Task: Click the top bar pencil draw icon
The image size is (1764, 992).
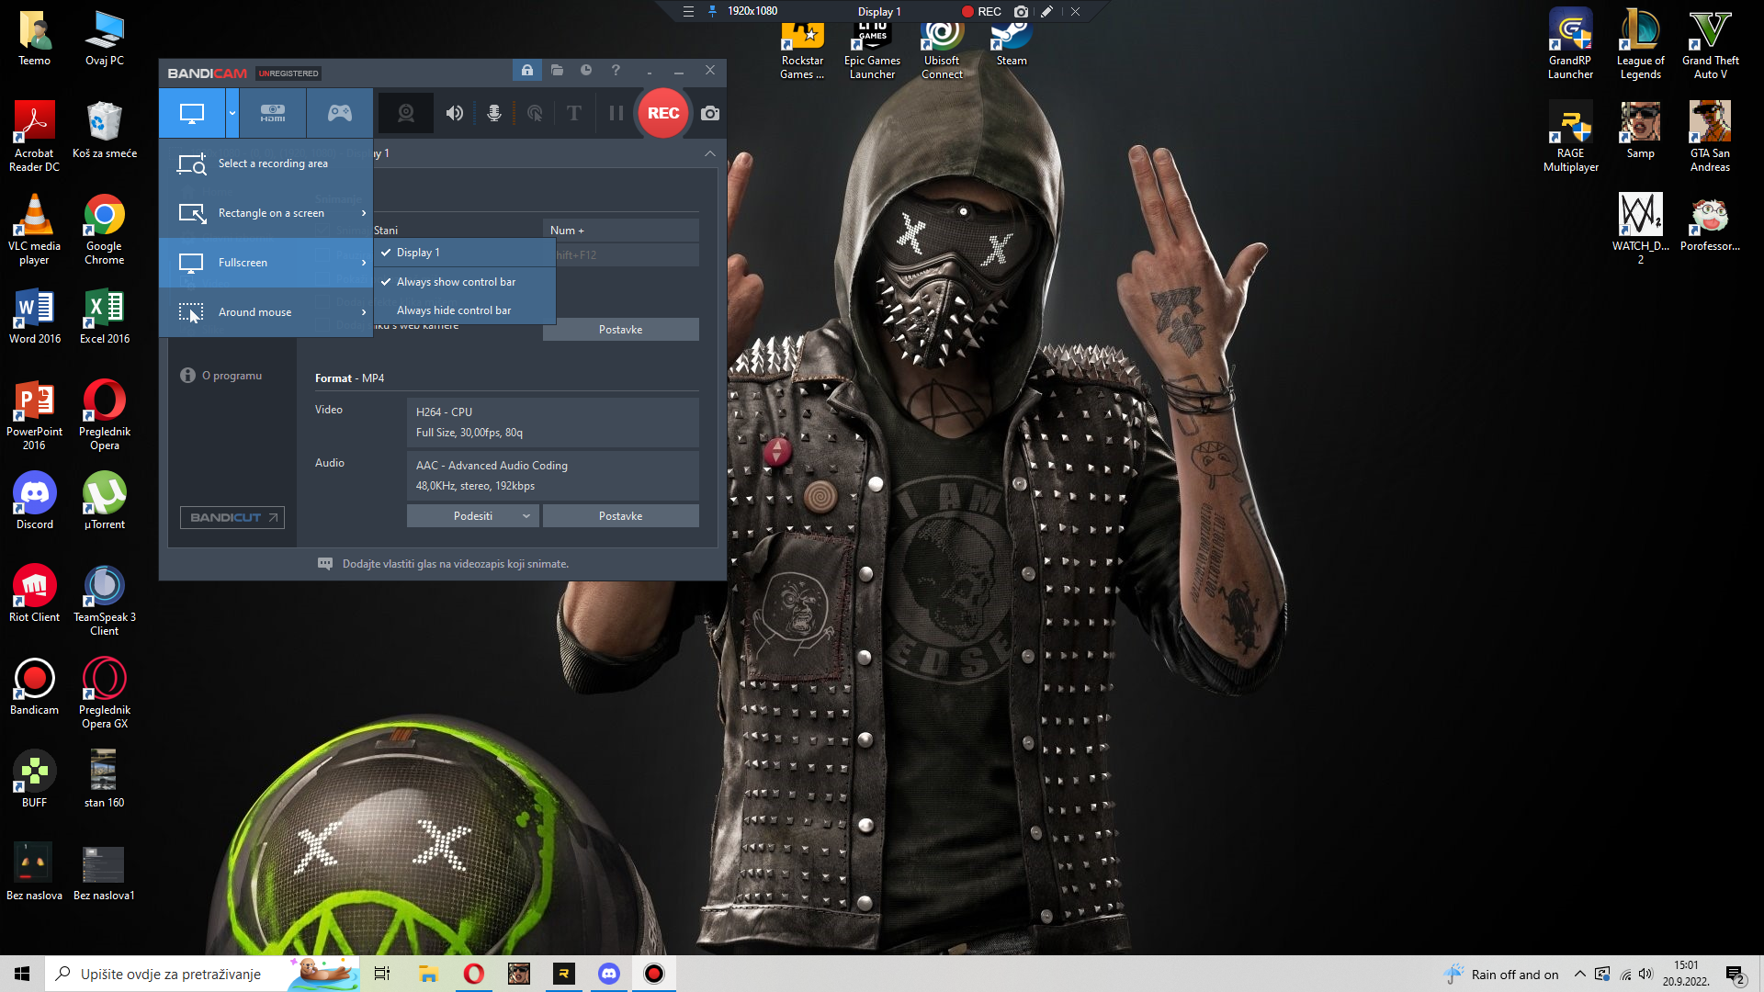Action: tap(1046, 12)
